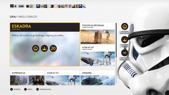The height and width of the screenshot is (95, 169).
Task: Open Atak AT-AT card marked Wybór Losowy
Action: 98,55
